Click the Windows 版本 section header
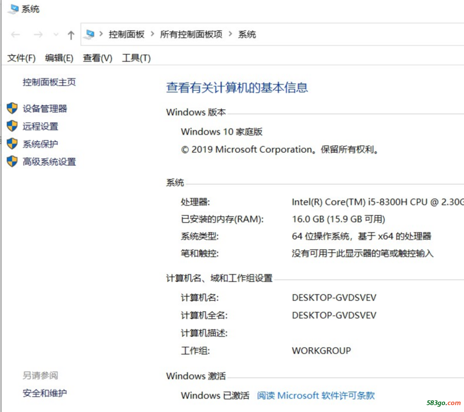 (x=196, y=112)
